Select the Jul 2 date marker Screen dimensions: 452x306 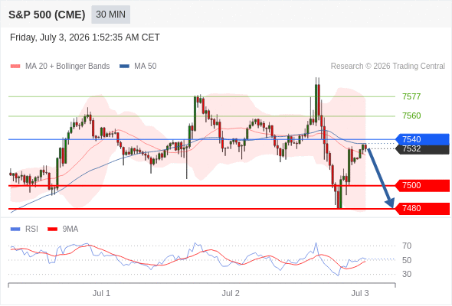(x=231, y=293)
